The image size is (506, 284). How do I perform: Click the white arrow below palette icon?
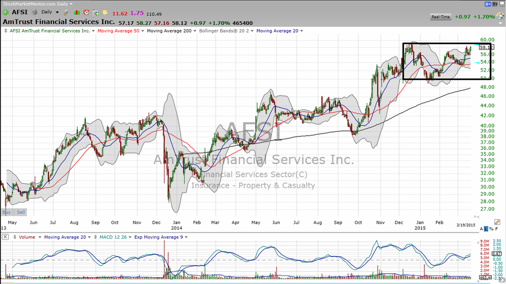click(x=501, y=24)
